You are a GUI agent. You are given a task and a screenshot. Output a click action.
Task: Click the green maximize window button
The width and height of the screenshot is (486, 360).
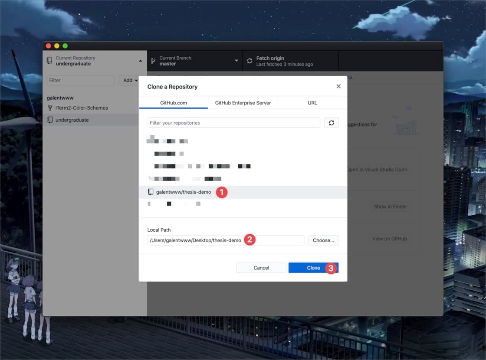pos(65,46)
